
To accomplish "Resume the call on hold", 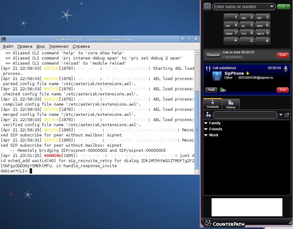I will click(x=213, y=55).
